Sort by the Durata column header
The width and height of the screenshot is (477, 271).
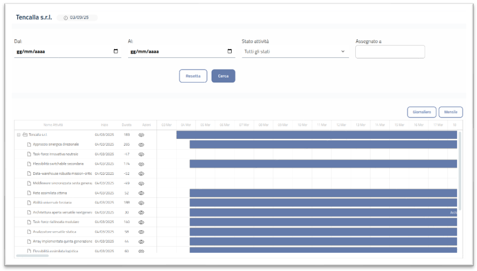tap(126, 125)
